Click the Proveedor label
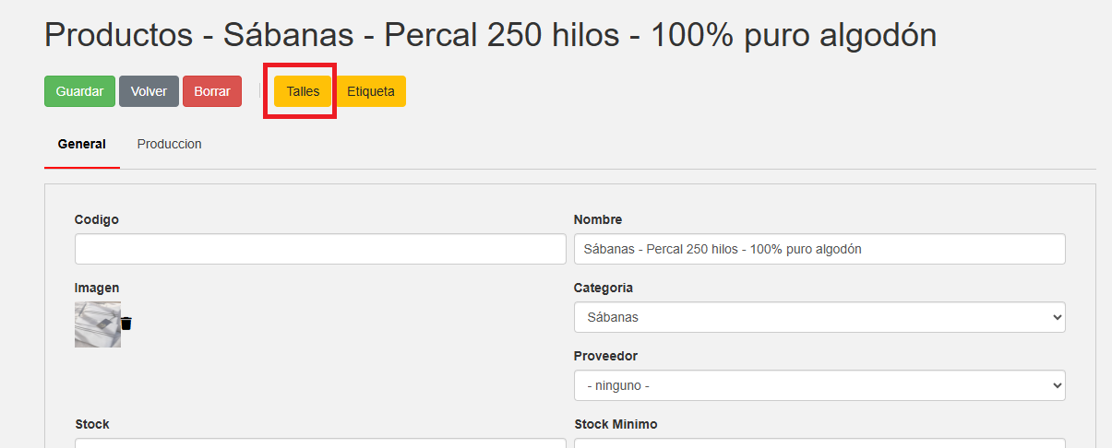Screen dimensions: 1112x448 [x=605, y=356]
